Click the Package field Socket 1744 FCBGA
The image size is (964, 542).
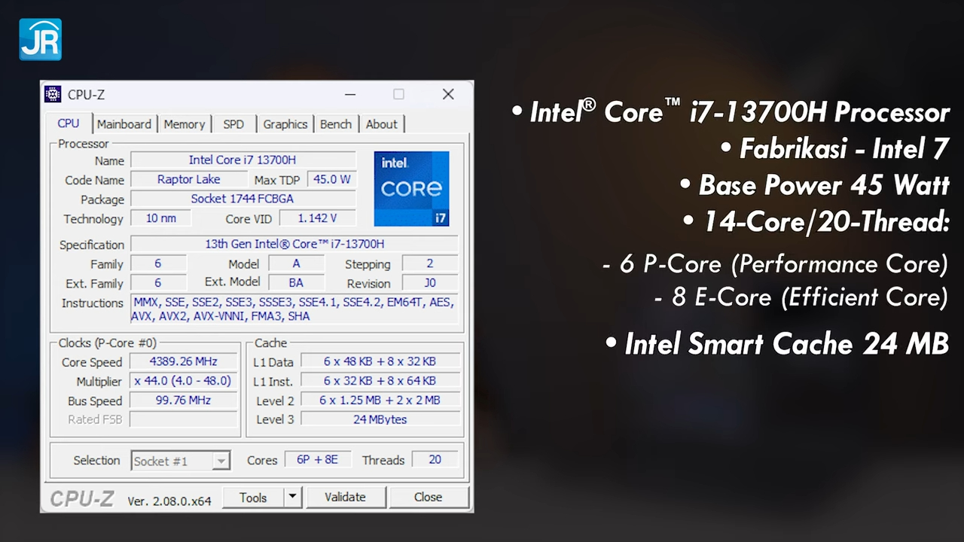coord(243,199)
